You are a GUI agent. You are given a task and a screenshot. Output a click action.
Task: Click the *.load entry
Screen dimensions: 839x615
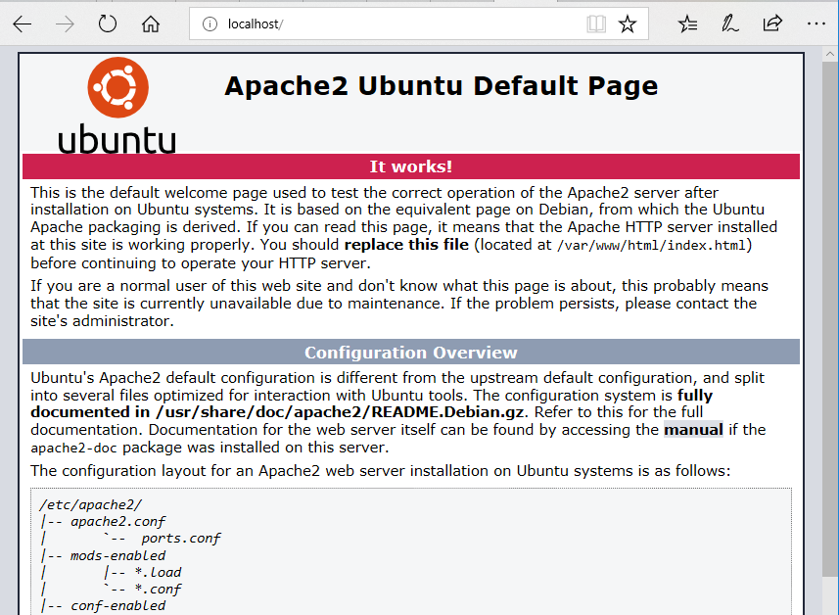pos(159,572)
